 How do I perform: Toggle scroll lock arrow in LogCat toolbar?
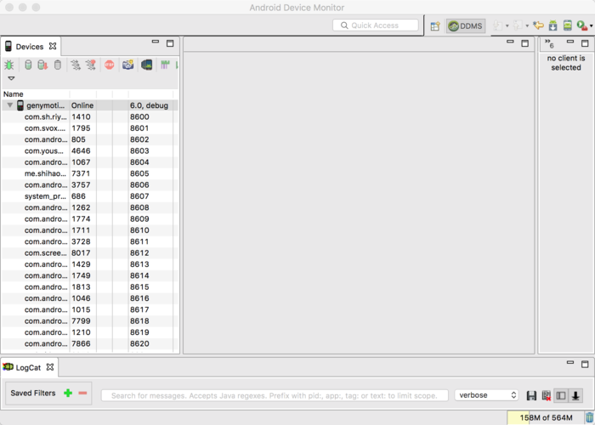pos(575,395)
